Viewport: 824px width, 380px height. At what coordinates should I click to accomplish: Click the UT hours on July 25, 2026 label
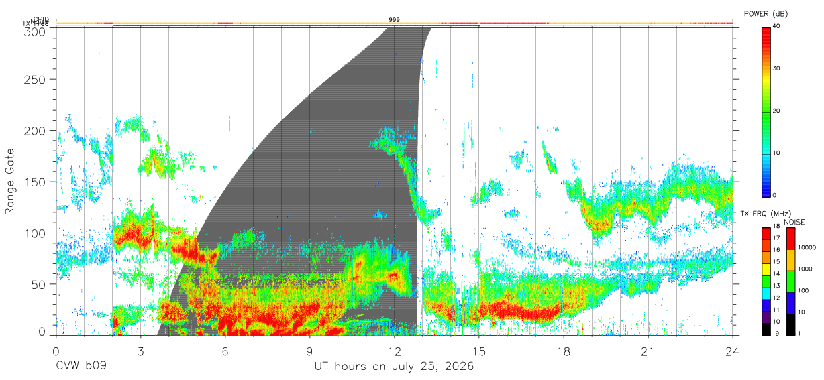tap(394, 367)
